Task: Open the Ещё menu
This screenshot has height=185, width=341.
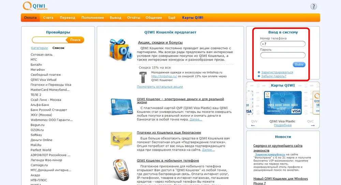Action: coord(172,18)
